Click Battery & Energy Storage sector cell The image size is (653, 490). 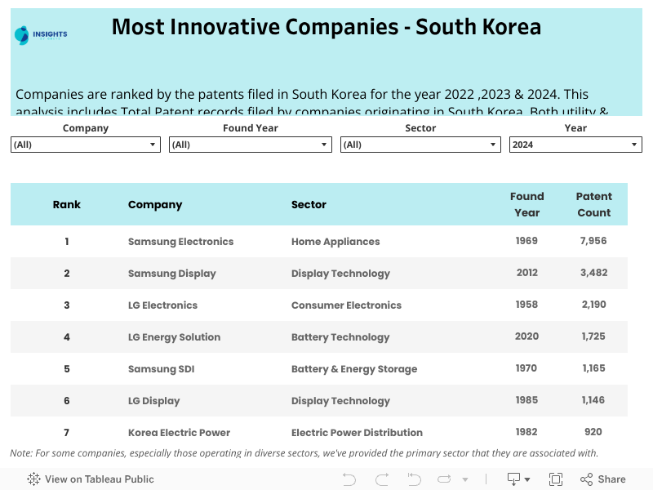click(x=354, y=369)
